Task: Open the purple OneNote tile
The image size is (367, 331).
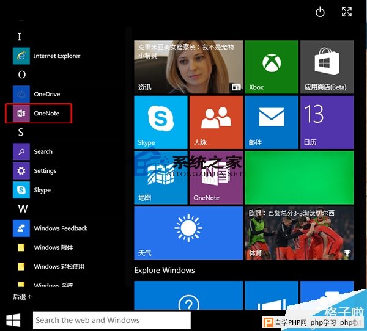Action: click(x=216, y=178)
